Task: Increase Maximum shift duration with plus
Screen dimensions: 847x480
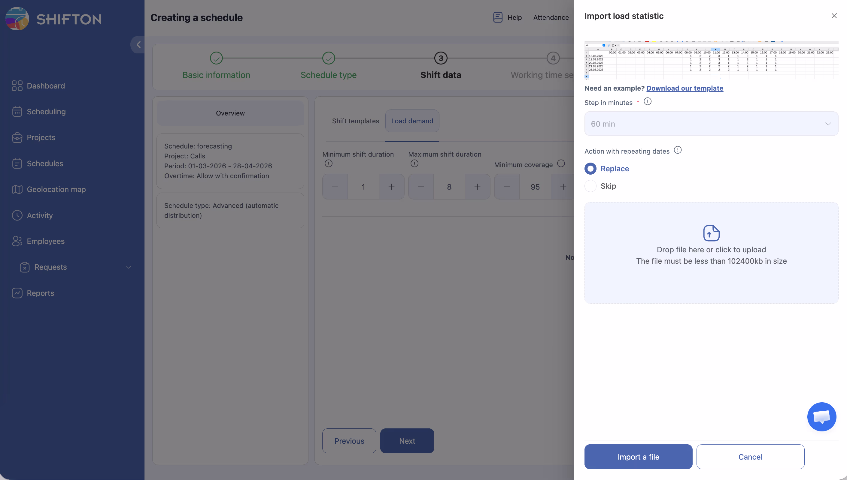Action: click(x=477, y=187)
